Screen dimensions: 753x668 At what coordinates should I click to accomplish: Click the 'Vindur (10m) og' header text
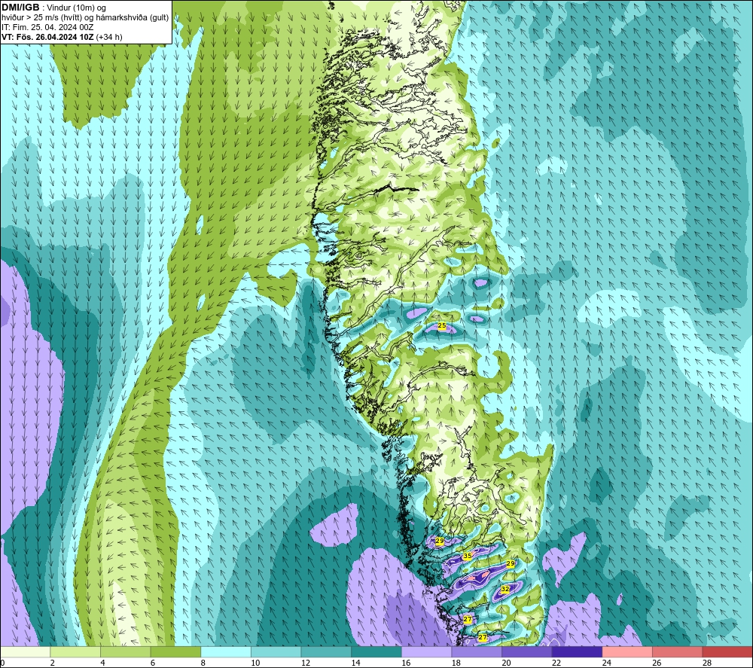click(78, 8)
